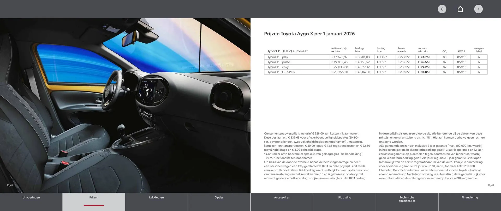Image resolution: width=501 pixels, height=211 pixels.
Task: Open the Uitrusting tab
Action: 344,202
